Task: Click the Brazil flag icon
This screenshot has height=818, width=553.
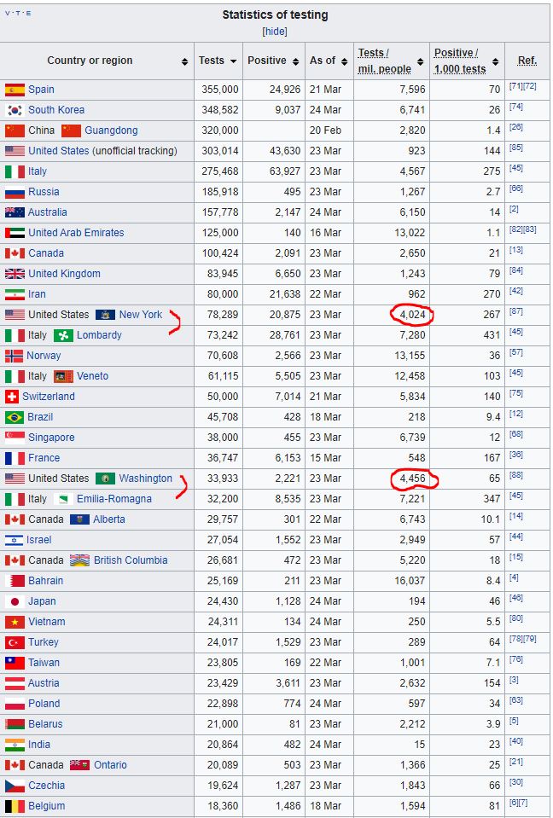Action: click(15, 417)
